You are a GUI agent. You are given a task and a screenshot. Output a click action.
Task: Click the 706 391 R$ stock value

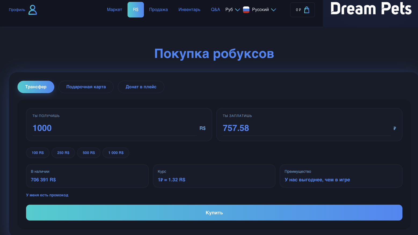click(x=43, y=180)
